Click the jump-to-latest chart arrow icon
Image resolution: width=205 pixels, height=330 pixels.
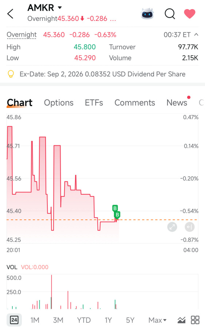pos(189,227)
